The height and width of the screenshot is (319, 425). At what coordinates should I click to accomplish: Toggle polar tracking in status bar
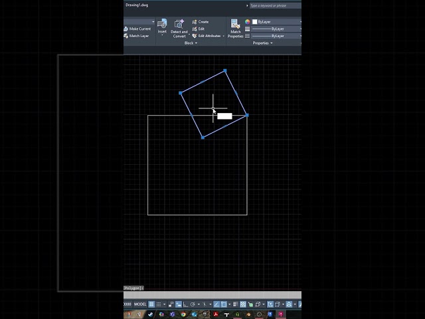(x=193, y=304)
